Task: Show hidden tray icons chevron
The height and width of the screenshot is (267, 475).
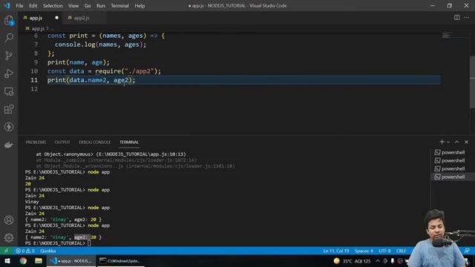Action: coord(378,261)
